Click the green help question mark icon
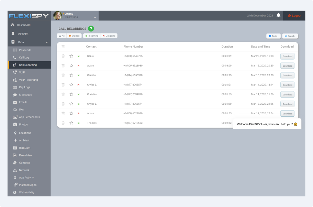Viewport: 313px width, 207px height. click(91, 29)
